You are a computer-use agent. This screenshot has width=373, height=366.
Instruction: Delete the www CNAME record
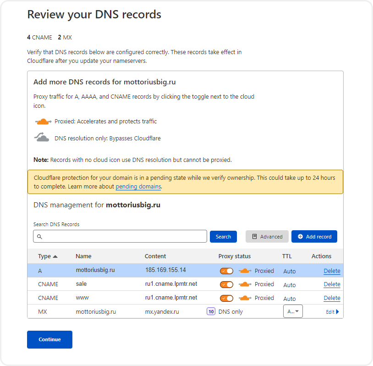332,298
